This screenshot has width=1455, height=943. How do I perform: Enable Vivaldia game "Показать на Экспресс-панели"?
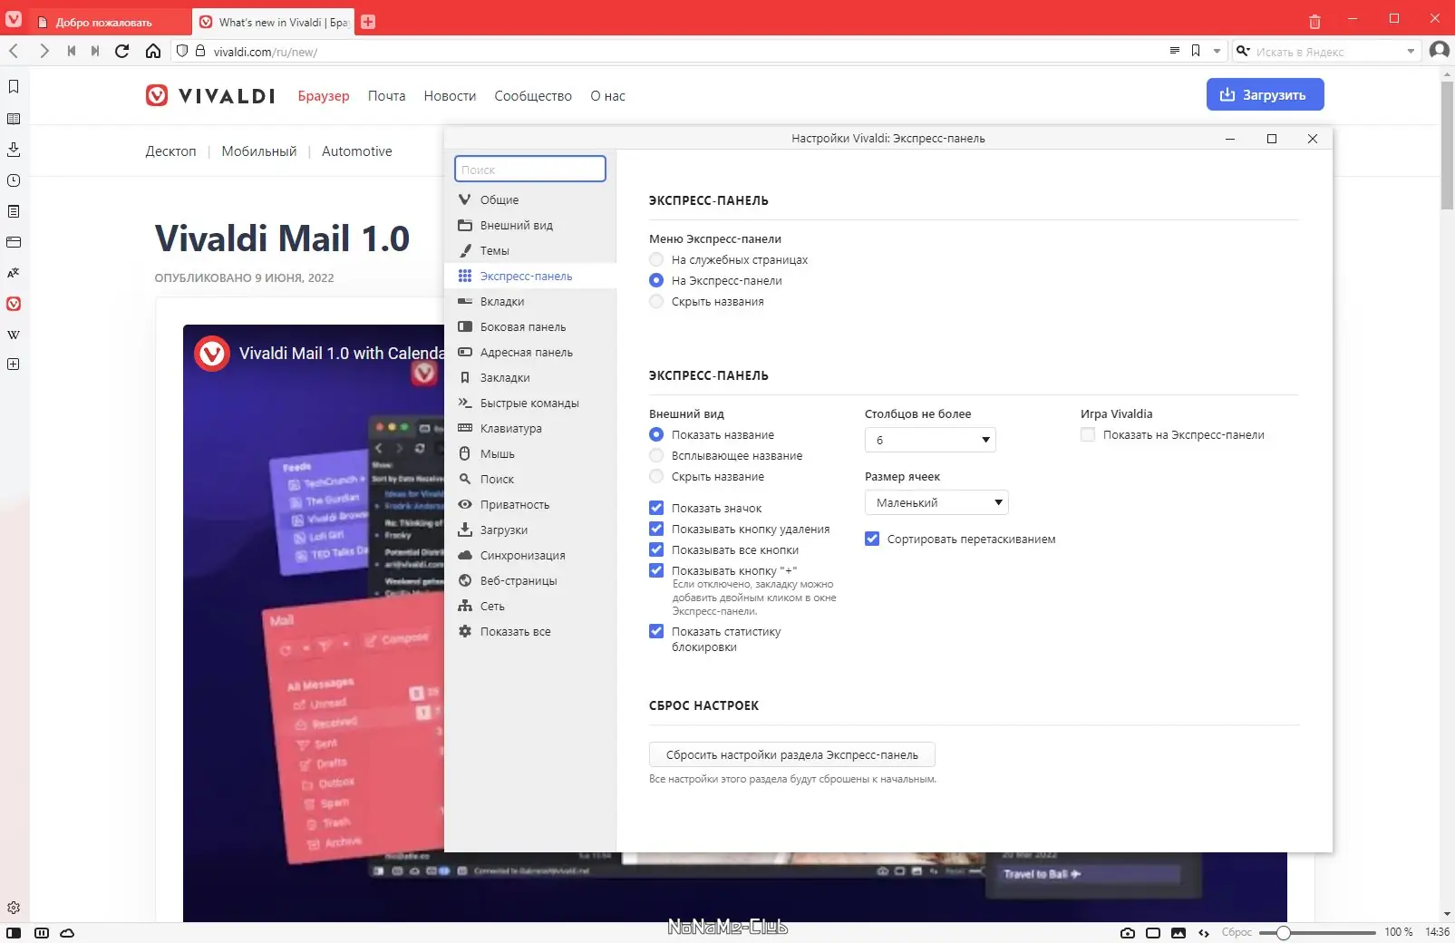point(1088,435)
